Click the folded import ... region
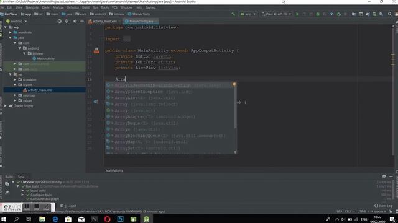Screen dimensions: 398x223 [x=127, y=39]
